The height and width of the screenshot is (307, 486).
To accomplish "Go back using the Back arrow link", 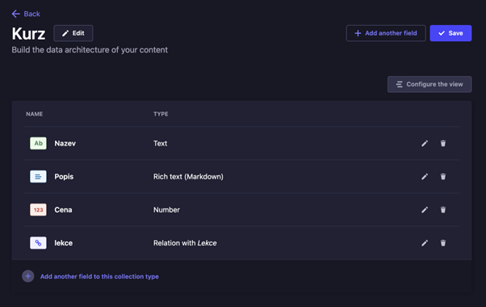I will coord(26,14).
